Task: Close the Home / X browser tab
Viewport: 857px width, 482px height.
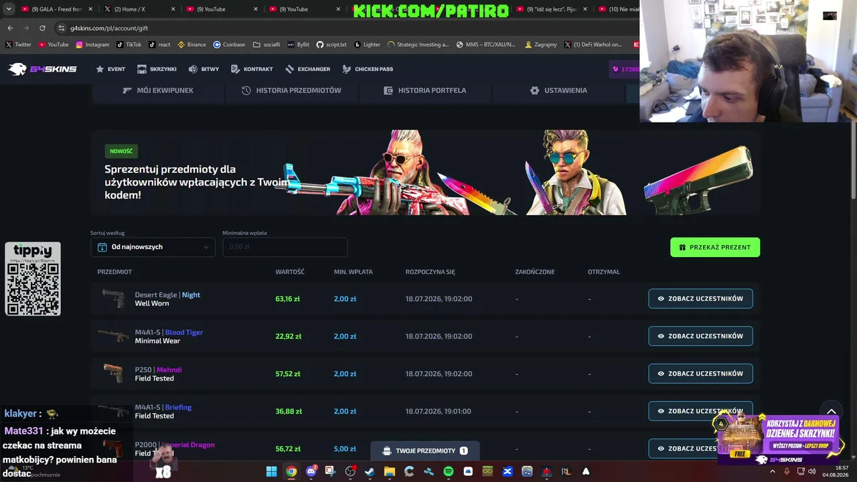Action: (173, 9)
